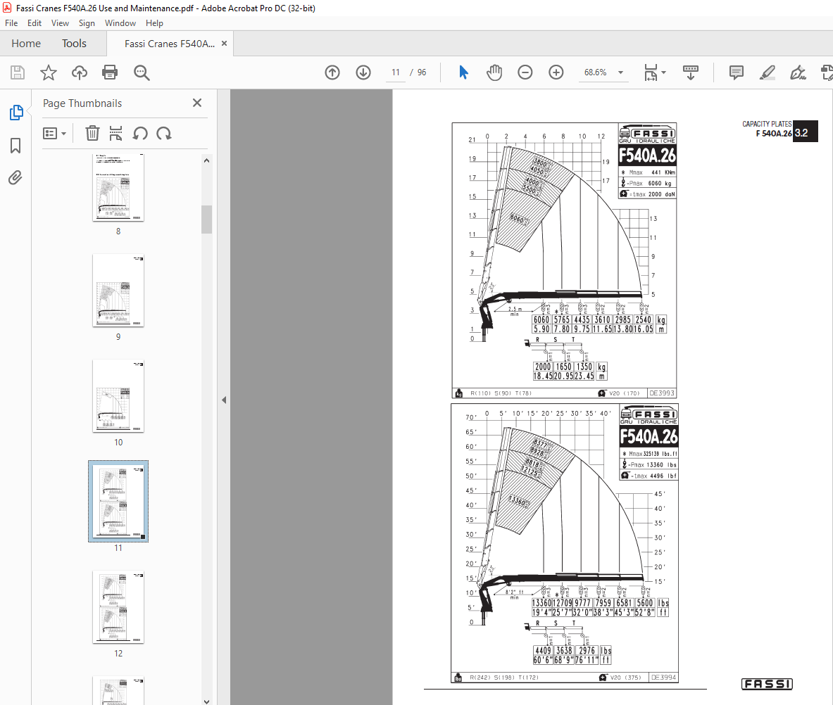Select the Highlight text pen tool
Image resolution: width=833 pixels, height=705 pixels.
point(767,72)
